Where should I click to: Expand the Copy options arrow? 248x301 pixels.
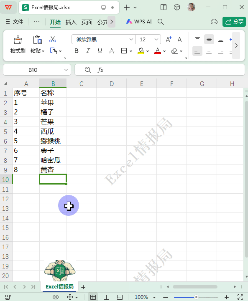[60, 51]
